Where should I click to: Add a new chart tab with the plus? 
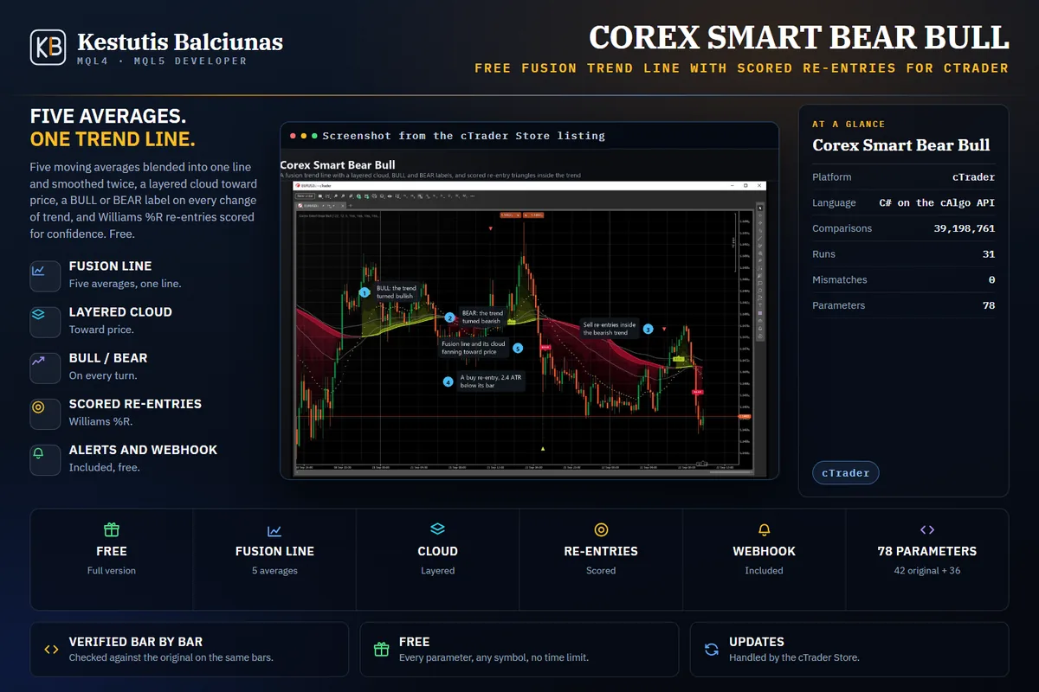click(x=350, y=206)
